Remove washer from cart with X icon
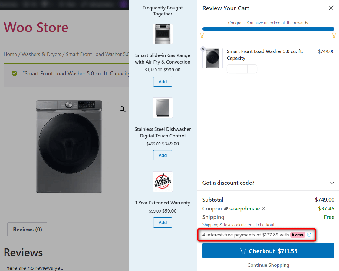This screenshot has width=339, height=271. [x=203, y=49]
